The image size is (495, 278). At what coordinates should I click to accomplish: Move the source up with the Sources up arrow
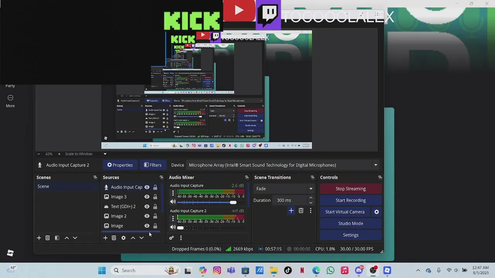pos(133,238)
